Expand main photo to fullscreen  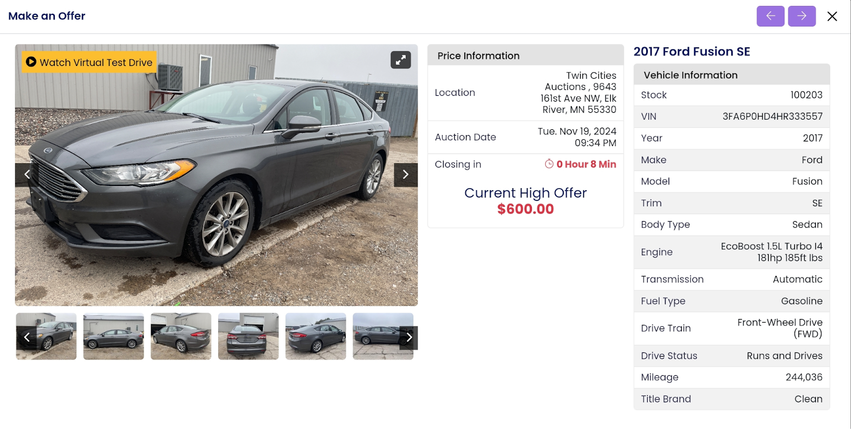pos(401,60)
